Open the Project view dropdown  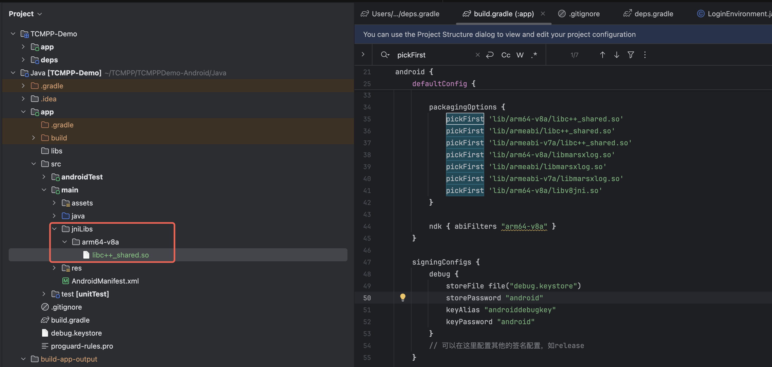tap(25, 14)
